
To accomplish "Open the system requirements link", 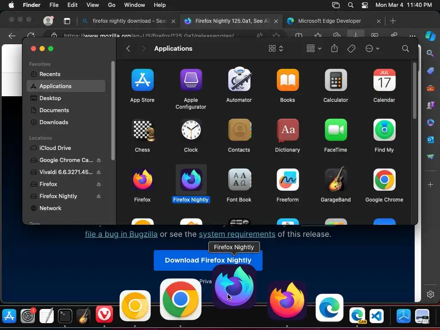I will tap(237, 234).
